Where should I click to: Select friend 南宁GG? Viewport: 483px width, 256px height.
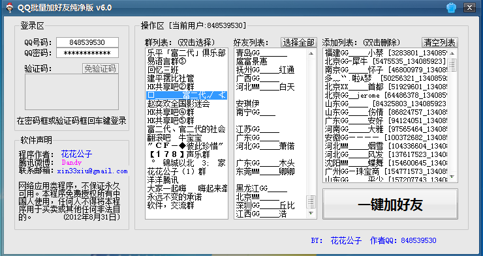click(270, 112)
